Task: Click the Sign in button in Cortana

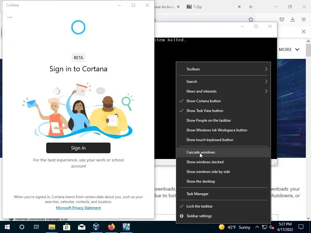Action: 78,148
